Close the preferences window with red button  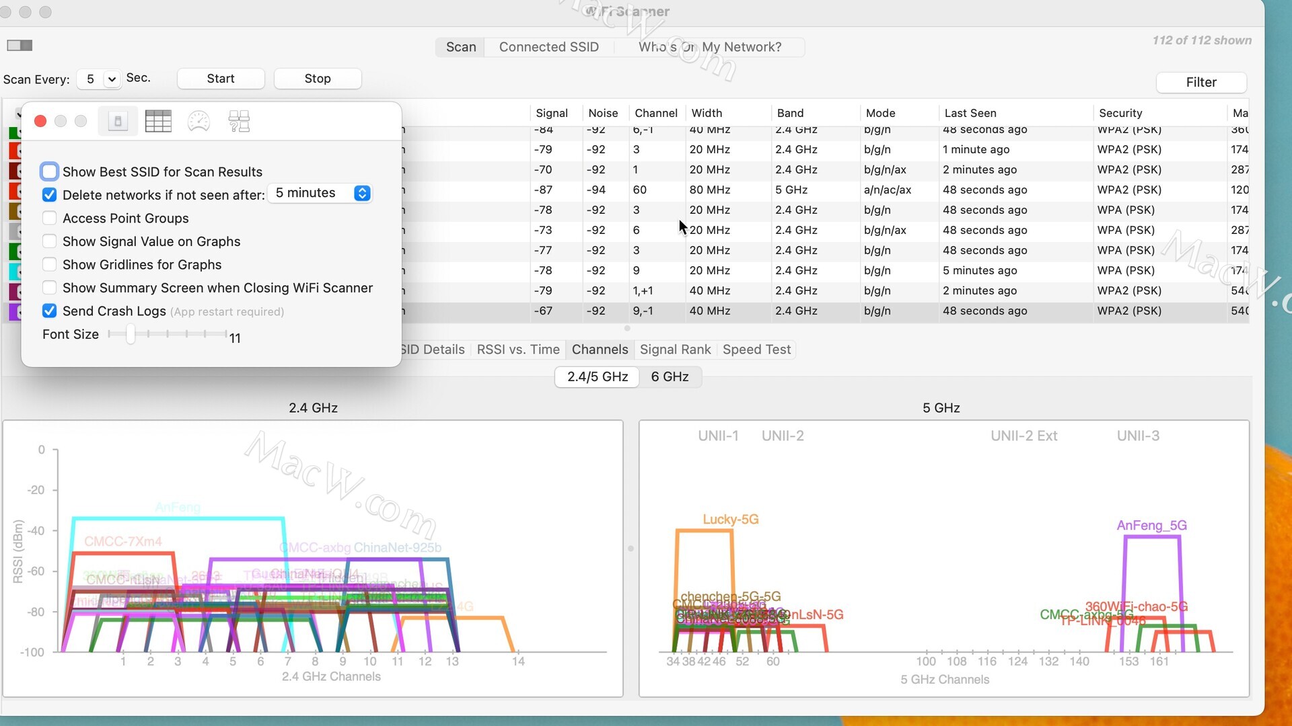pyautogui.click(x=40, y=121)
